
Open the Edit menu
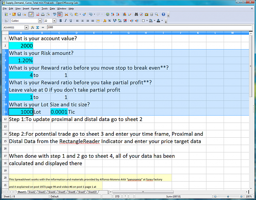pos(11,9)
